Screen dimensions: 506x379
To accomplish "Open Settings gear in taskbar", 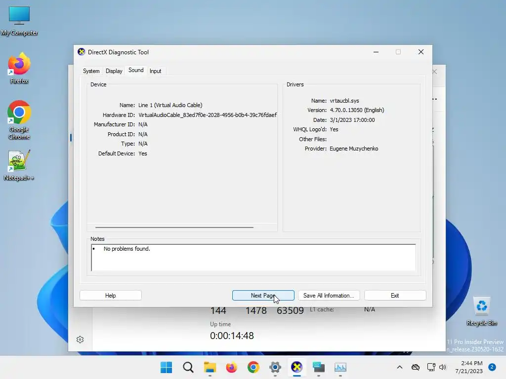I will pos(275,367).
